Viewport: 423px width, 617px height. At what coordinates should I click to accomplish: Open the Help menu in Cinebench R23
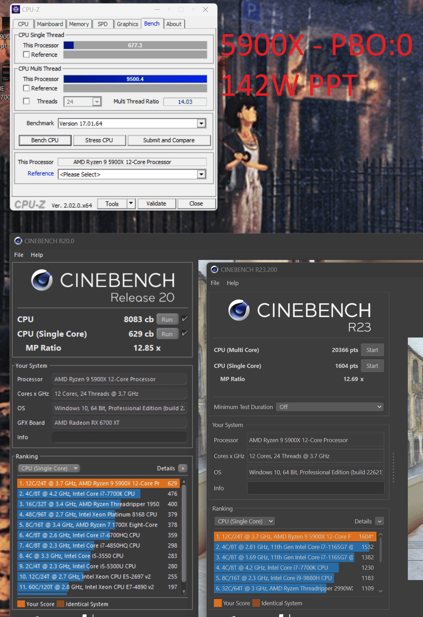233,283
